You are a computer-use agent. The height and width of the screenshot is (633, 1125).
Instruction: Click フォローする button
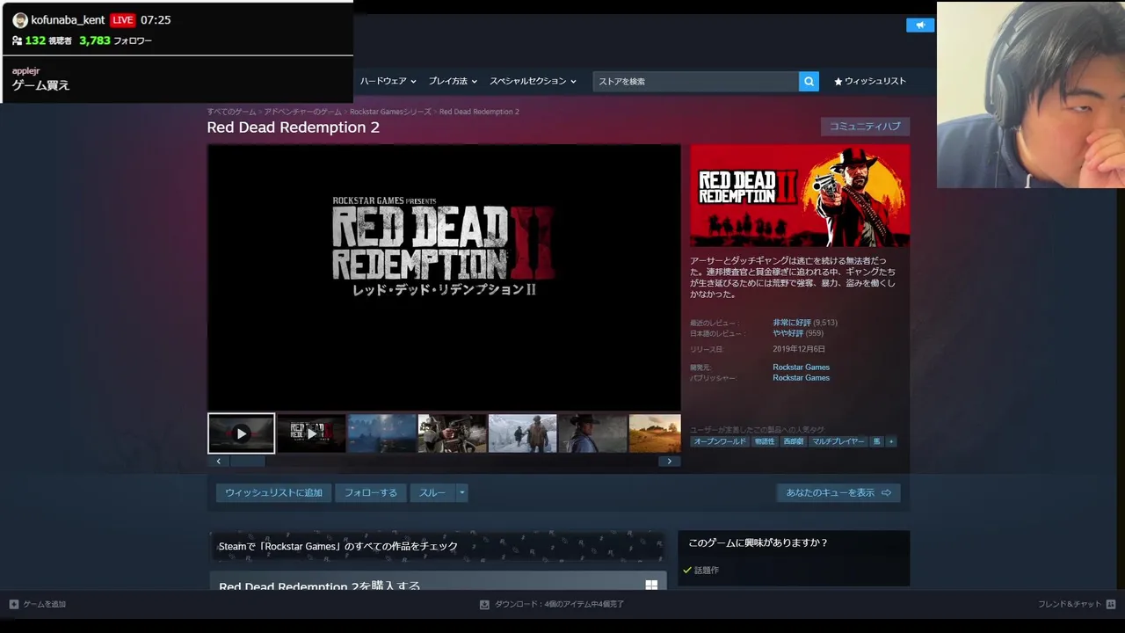click(x=371, y=492)
